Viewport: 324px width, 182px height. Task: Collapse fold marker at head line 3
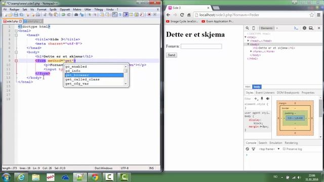click(16, 35)
